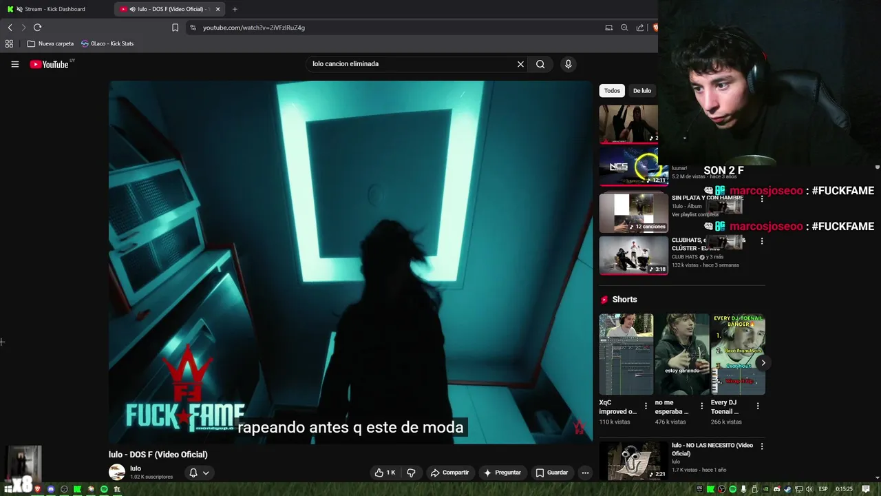Open Discord from the taskbar
Viewport: 881px width, 496px height.
pyautogui.click(x=50, y=489)
